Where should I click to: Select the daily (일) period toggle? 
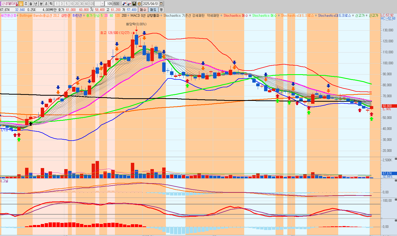[x=21, y=4]
